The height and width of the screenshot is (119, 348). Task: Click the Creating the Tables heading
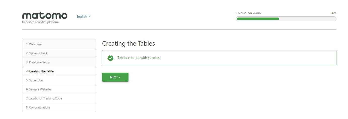128,44
